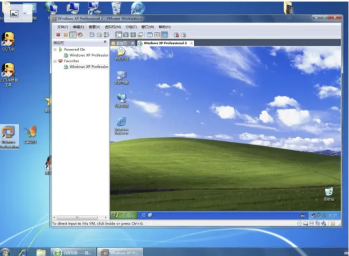The width and height of the screenshot is (349, 256).
Task: Open Network Places icon in XP guest
Action: [x=121, y=101]
